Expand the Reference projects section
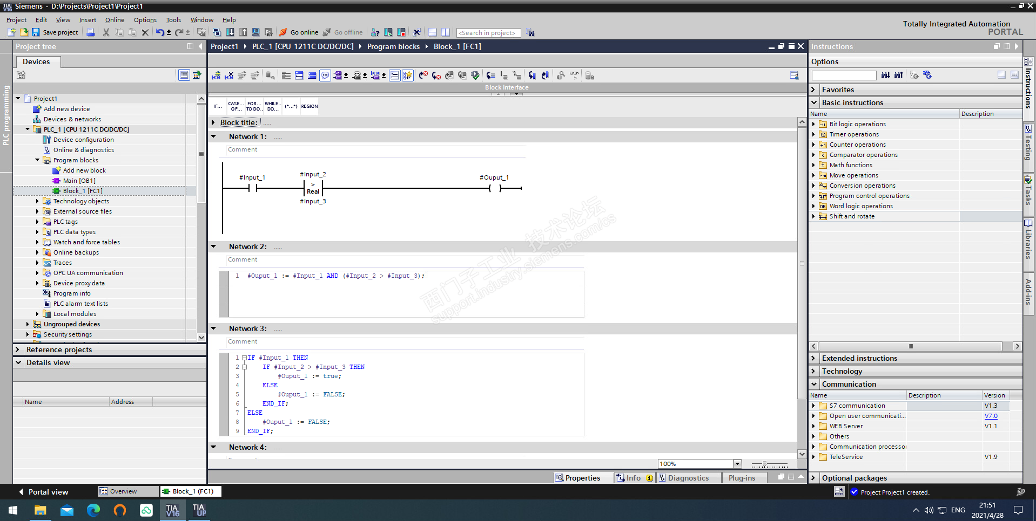The image size is (1036, 521). (18, 349)
